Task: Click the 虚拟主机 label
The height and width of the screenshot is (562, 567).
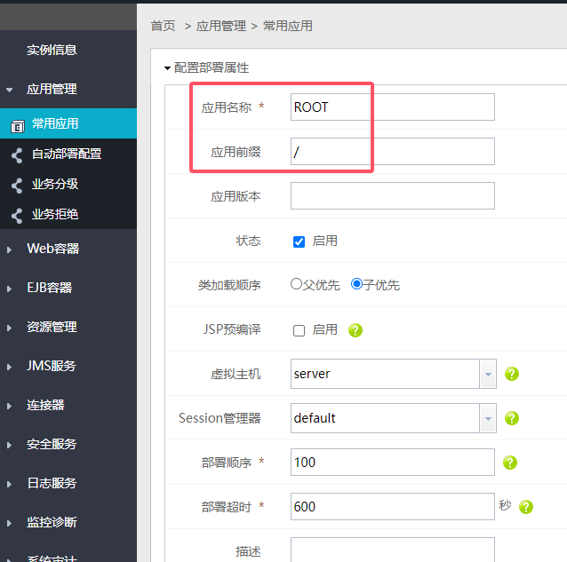Action: (x=236, y=374)
